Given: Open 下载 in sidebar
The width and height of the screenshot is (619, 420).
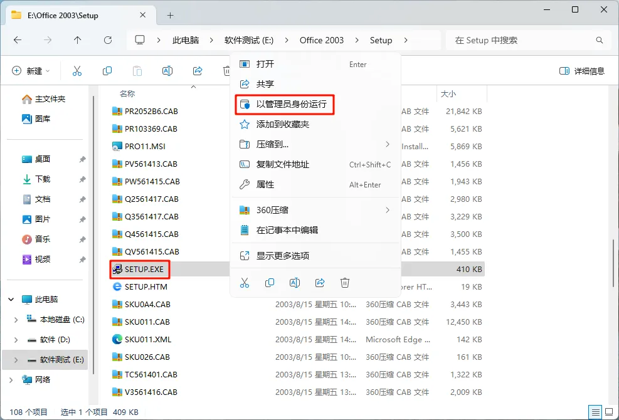Looking at the screenshot, I should coord(36,179).
